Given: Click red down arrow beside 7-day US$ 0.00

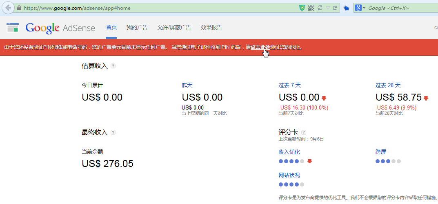Looking at the screenshot, I should tap(324, 98).
